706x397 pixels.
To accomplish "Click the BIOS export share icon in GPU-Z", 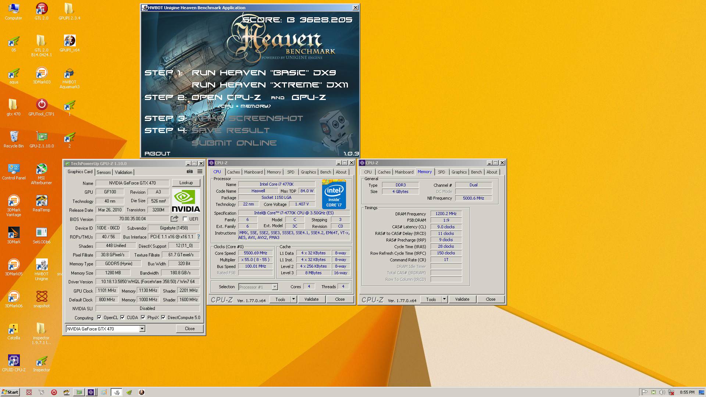I will (x=175, y=219).
